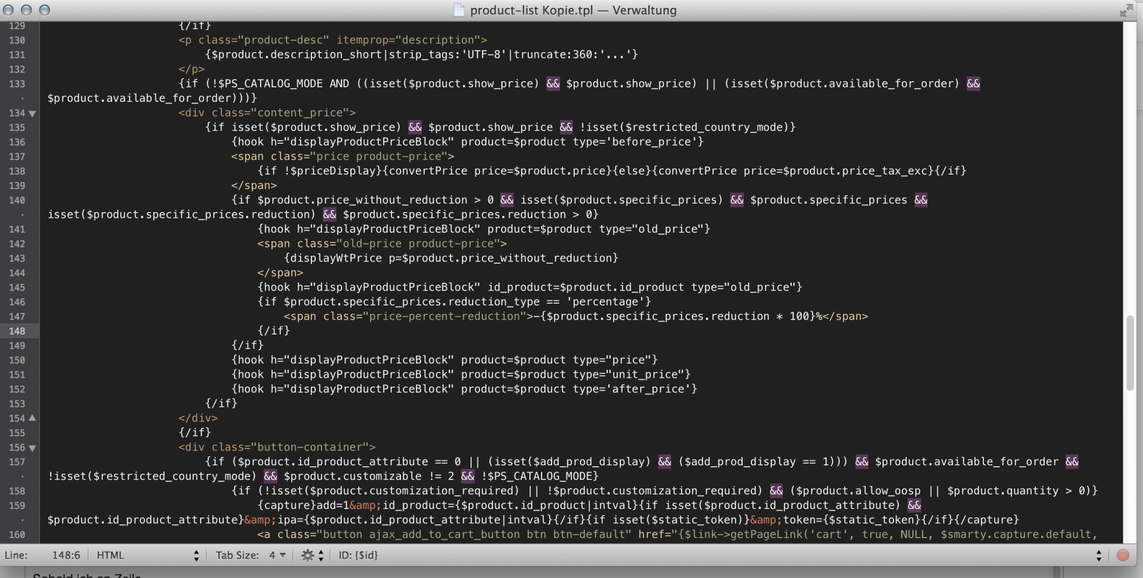Click the bundle gear icon in status bar
The image size is (1143, 578).
coord(307,555)
